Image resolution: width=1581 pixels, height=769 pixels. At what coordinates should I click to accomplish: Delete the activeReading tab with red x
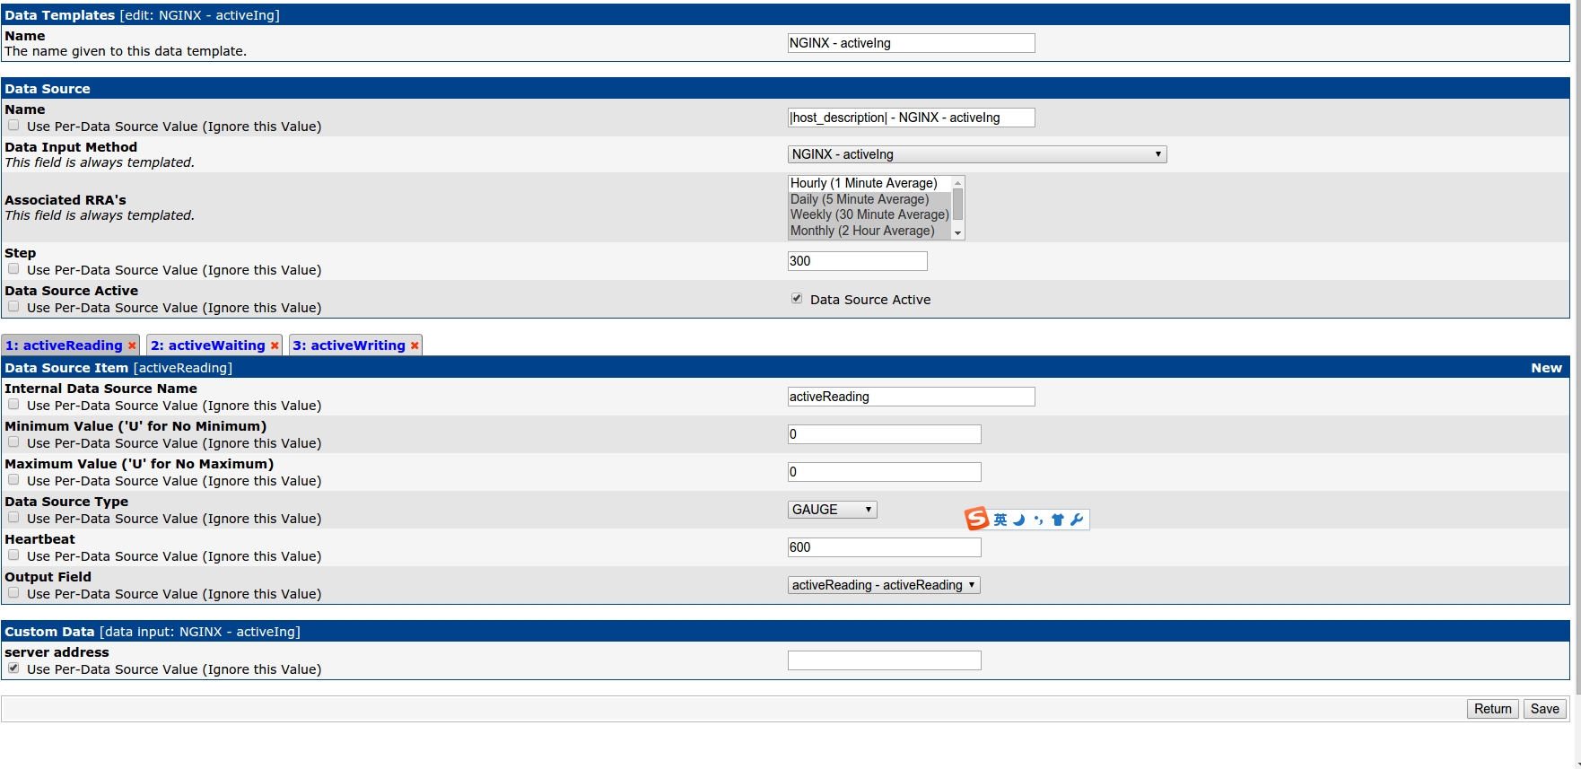[x=132, y=345]
